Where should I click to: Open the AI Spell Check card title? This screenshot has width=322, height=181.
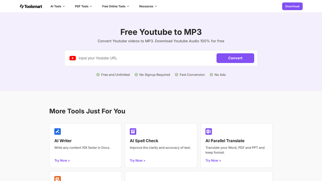pyautogui.click(x=144, y=141)
